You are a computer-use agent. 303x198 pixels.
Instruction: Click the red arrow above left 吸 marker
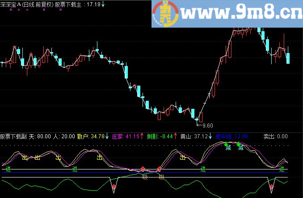[x=143, y=169]
